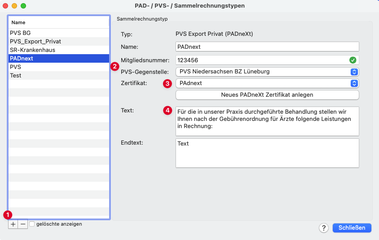Select 'PVS_Export_Privat' list row
The image size is (379, 240).
pos(59,42)
